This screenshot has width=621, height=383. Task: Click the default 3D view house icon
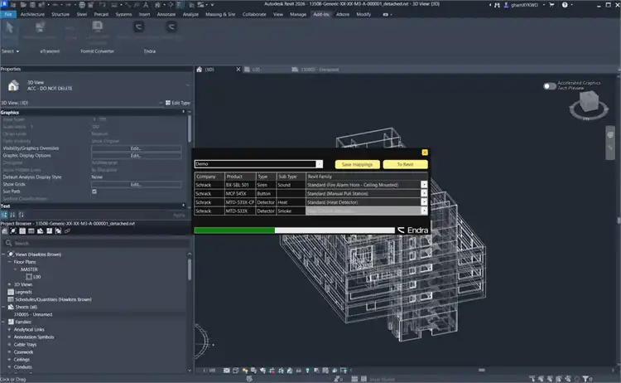[x=158, y=5]
